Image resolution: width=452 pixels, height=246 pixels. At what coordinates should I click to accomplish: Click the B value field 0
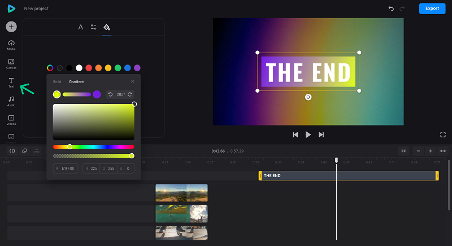[x=125, y=169]
